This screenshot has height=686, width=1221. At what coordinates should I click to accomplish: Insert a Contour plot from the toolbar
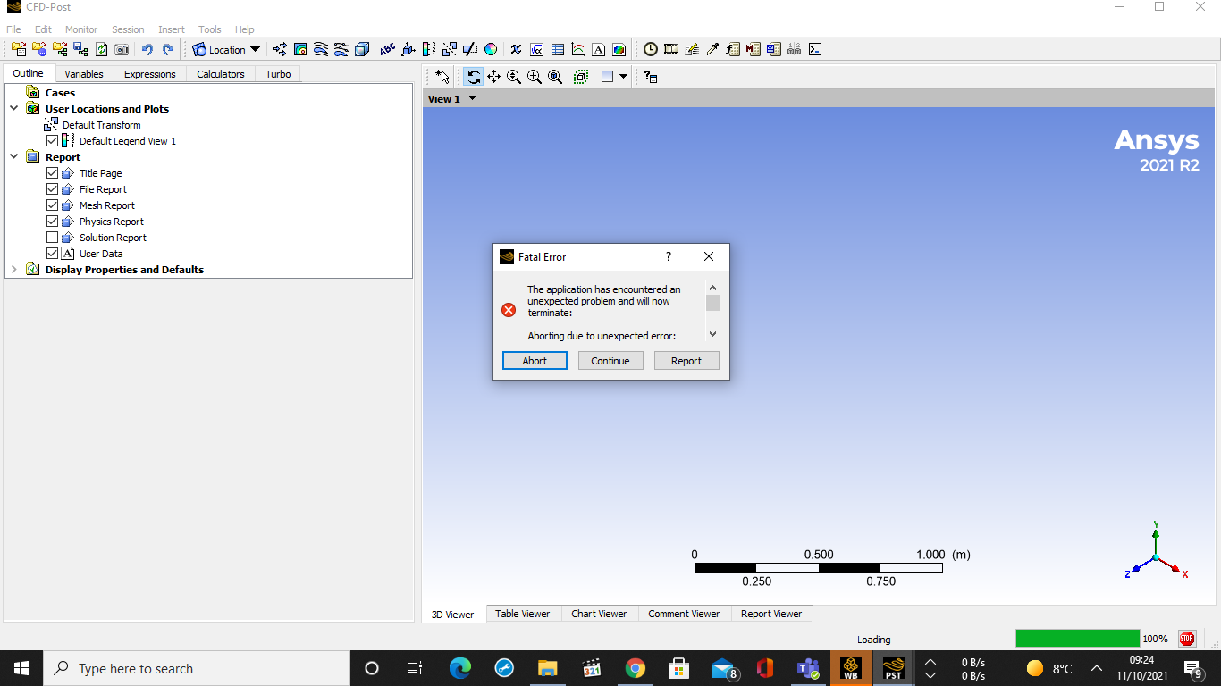coord(300,50)
